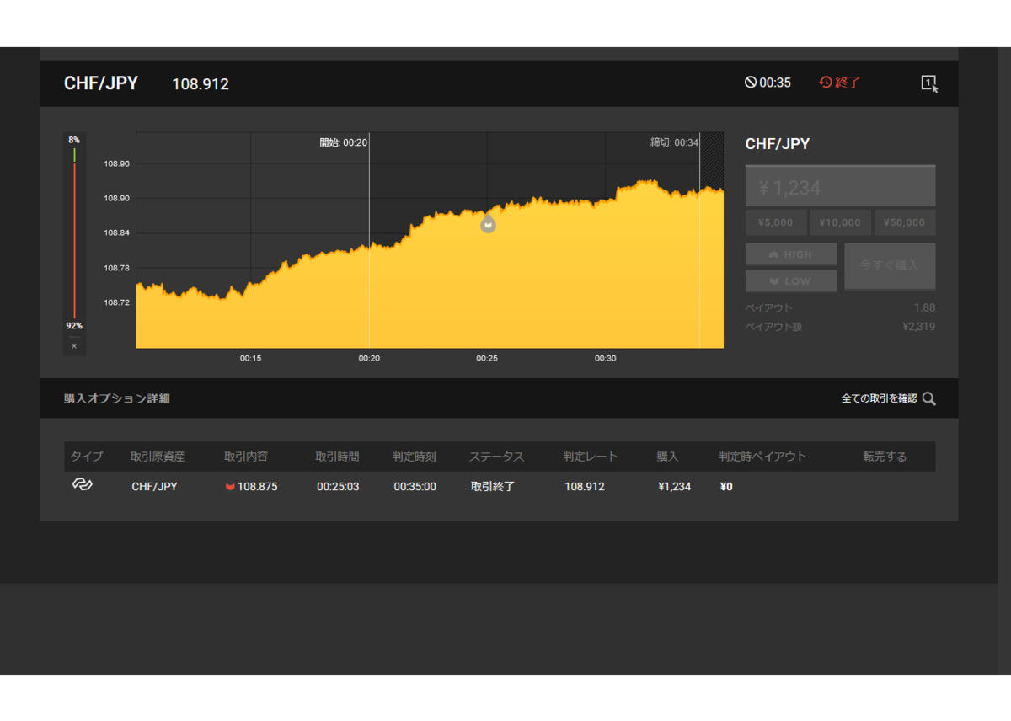Click the 締切: 00:34 chart marker
1011x721 pixels.
675,142
